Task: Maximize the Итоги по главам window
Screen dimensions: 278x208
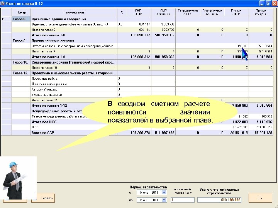Action: (x=268, y=3)
